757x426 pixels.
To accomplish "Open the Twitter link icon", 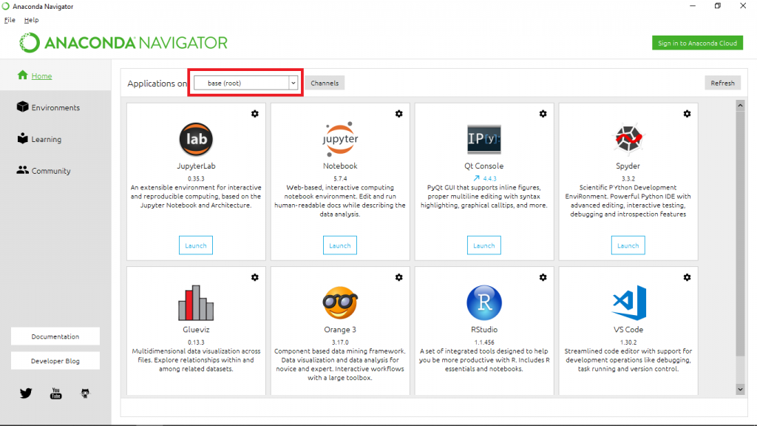I will [x=26, y=393].
